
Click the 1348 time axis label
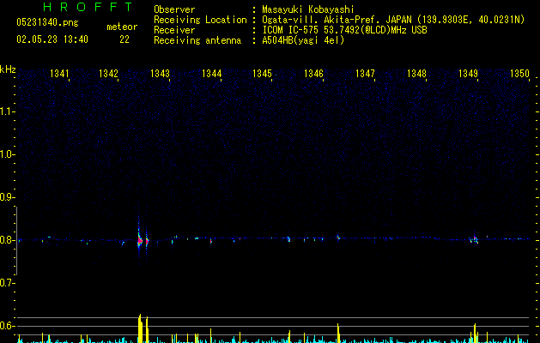[x=416, y=74]
